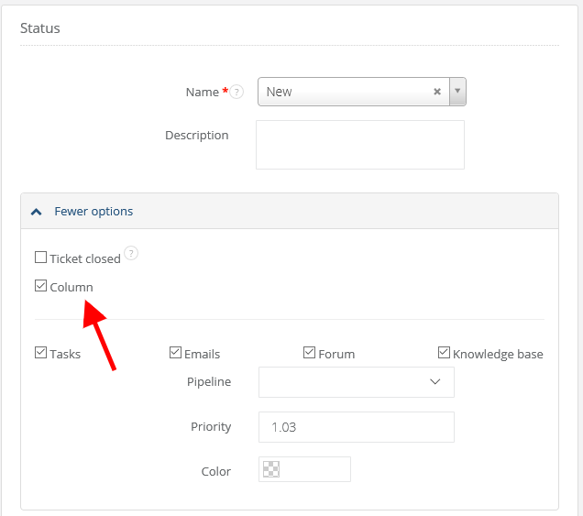Click into the Priority field
The height and width of the screenshot is (516, 583).
tap(357, 427)
